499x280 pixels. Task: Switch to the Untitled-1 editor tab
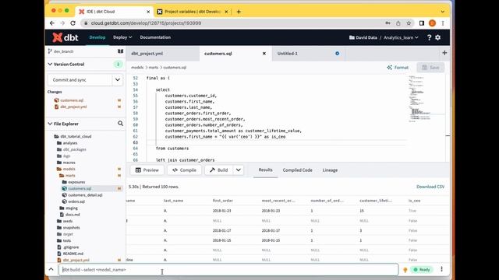pos(309,54)
